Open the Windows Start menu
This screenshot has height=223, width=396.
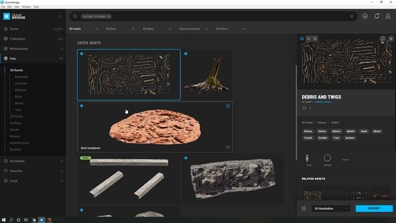[x=4, y=220]
